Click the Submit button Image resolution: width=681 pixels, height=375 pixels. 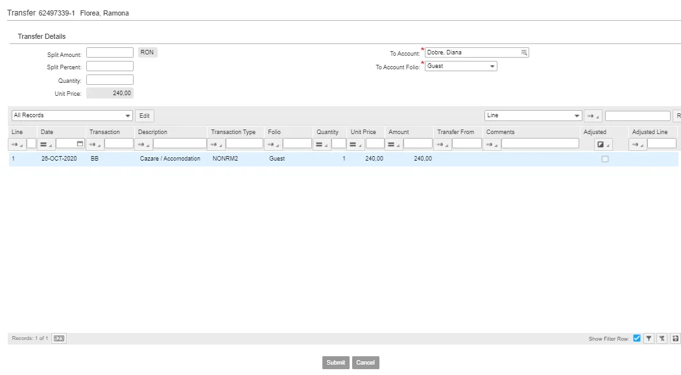click(336, 363)
